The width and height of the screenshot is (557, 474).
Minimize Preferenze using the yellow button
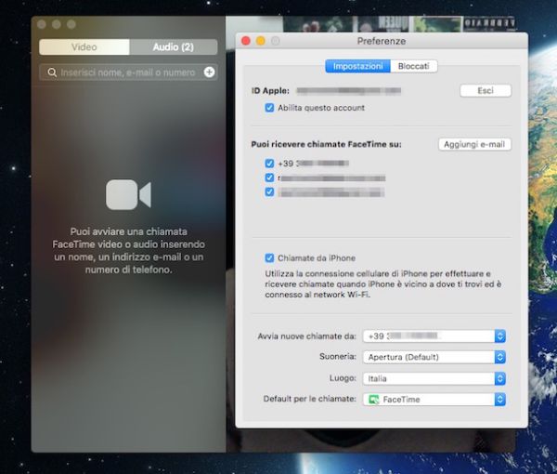coord(260,42)
